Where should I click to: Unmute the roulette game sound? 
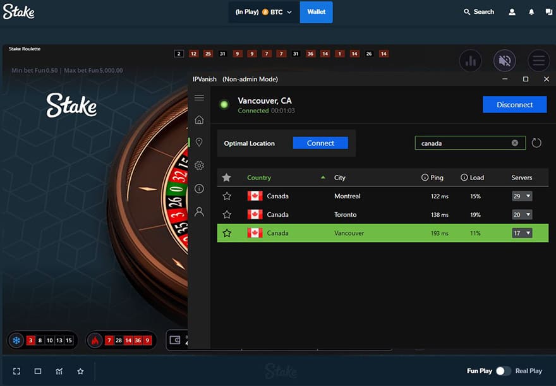505,61
